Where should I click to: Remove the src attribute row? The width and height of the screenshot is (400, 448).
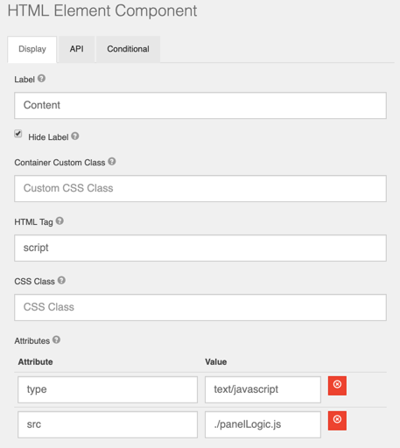[337, 421]
